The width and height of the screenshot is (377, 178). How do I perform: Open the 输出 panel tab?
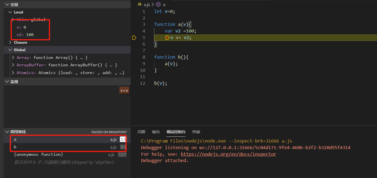click(156, 132)
